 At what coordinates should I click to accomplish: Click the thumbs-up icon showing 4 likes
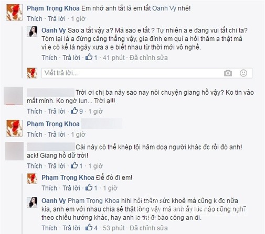pos(89,227)
